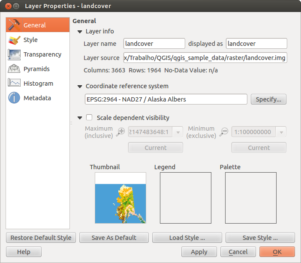
Task: Click the Pyramids icon in sidebar
Action: click(14, 69)
